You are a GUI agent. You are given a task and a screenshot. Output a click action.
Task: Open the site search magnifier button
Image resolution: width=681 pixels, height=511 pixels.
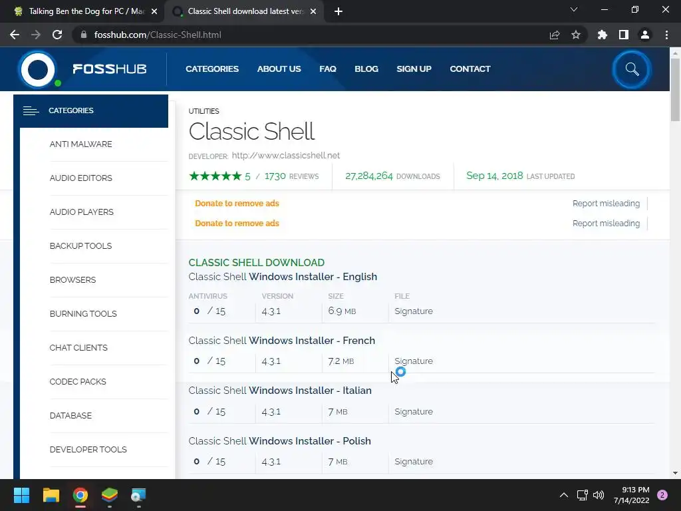pyautogui.click(x=632, y=69)
